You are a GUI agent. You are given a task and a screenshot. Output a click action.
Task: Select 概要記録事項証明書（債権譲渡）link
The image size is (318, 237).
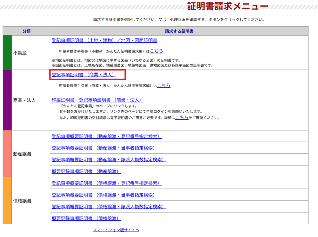(x=86, y=218)
